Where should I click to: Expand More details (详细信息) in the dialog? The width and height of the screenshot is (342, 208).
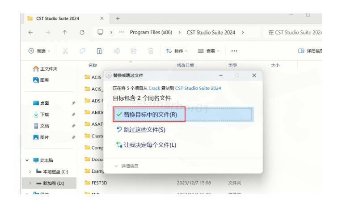pos(127,166)
